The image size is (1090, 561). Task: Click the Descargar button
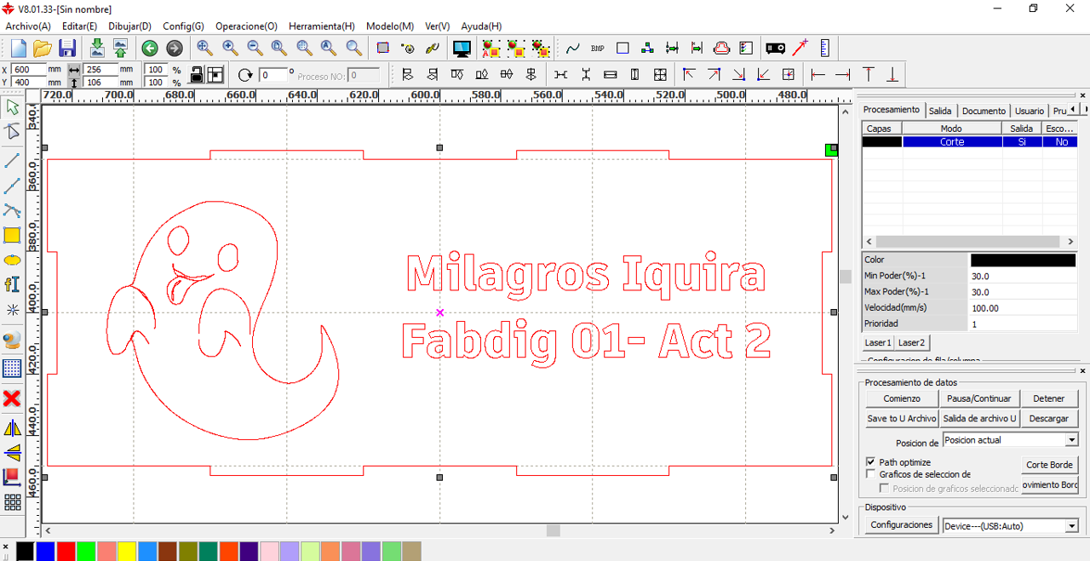coord(1049,418)
